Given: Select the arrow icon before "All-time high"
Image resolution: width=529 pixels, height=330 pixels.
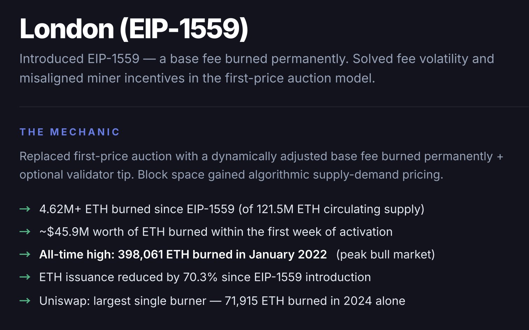Looking at the screenshot, I should (x=25, y=254).
